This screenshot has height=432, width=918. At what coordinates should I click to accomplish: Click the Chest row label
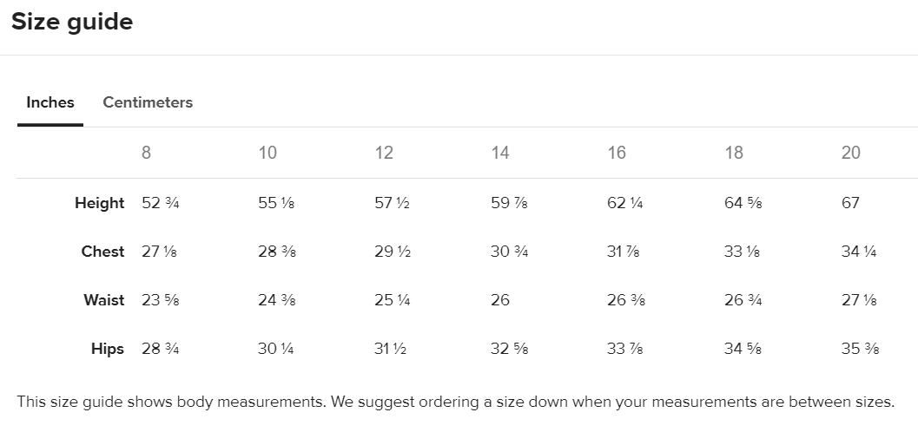tap(102, 252)
